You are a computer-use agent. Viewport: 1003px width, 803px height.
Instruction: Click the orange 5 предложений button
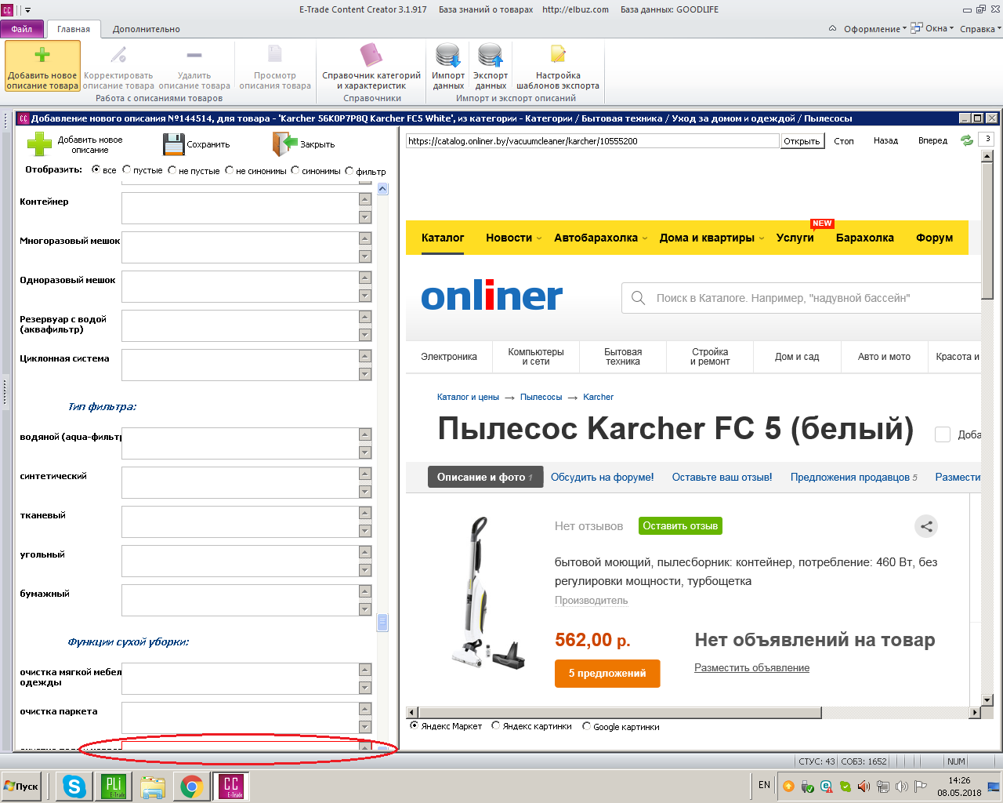pos(607,674)
